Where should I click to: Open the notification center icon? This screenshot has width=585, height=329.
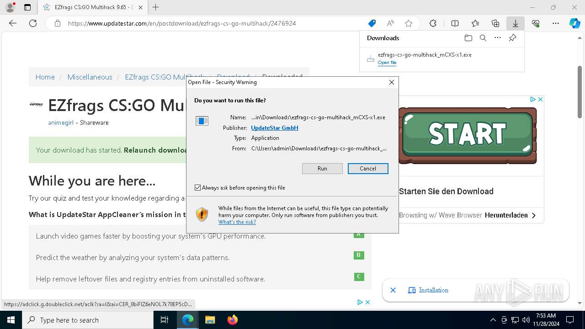tap(570, 320)
